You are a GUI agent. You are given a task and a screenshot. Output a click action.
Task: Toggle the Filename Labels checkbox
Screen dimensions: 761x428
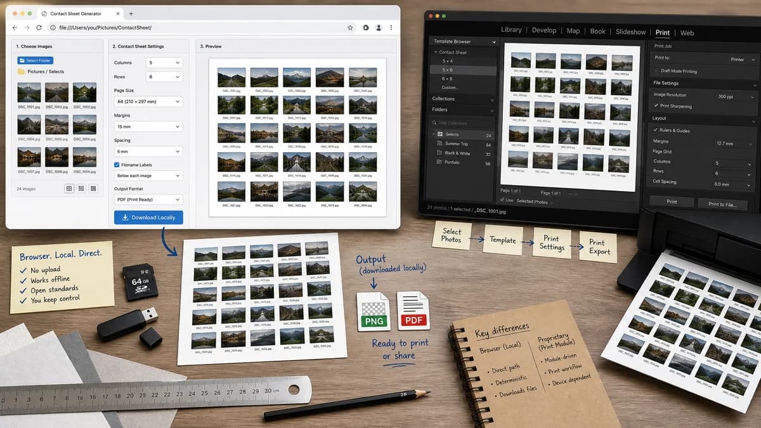coord(117,165)
